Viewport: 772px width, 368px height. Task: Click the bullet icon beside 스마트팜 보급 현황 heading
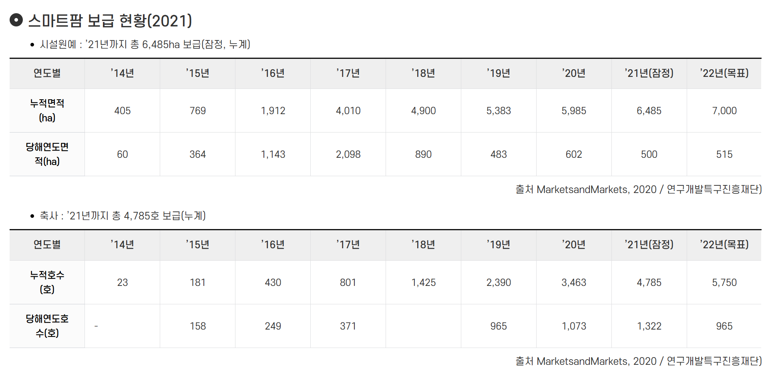tap(16, 20)
